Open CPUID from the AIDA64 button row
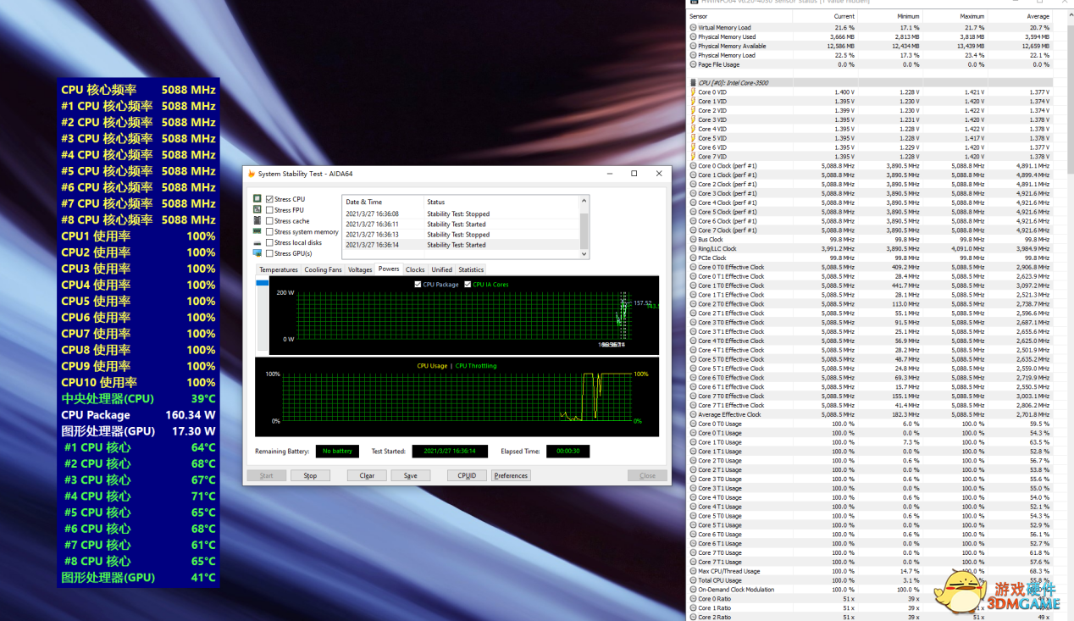 tap(467, 475)
